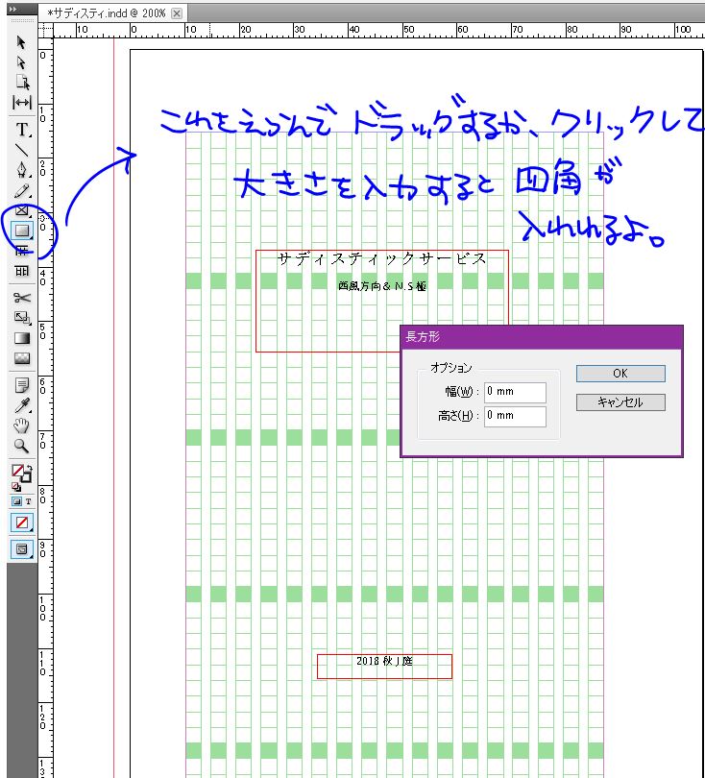Close the サディスティ.indd document tab

177,13
